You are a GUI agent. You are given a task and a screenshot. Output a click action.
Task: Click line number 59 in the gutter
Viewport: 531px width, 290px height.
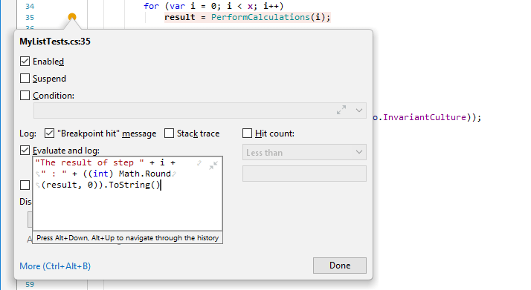30,285
